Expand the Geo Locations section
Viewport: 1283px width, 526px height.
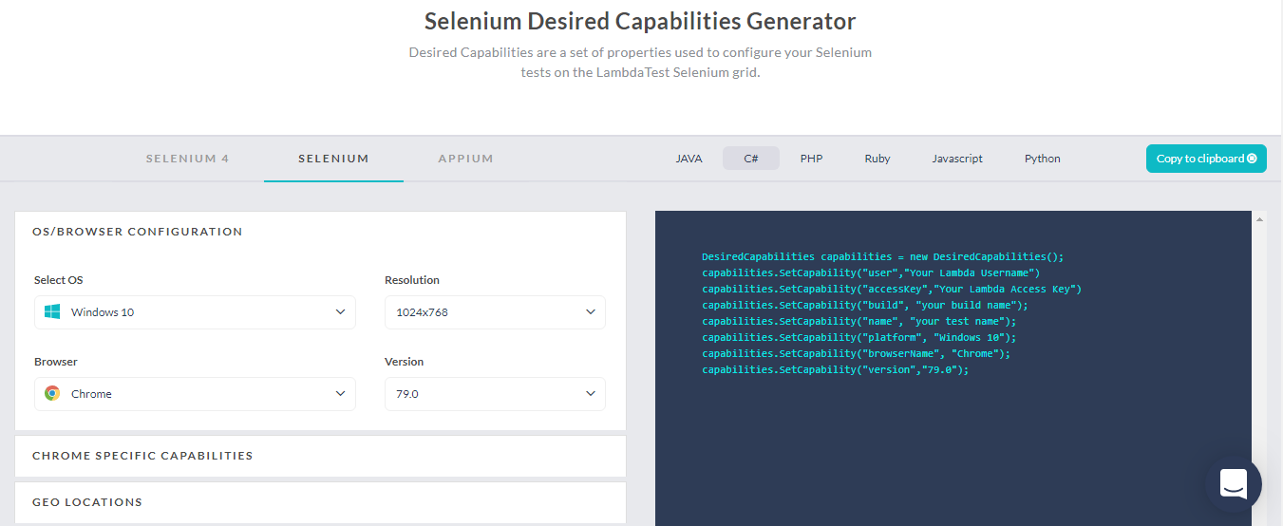87,502
